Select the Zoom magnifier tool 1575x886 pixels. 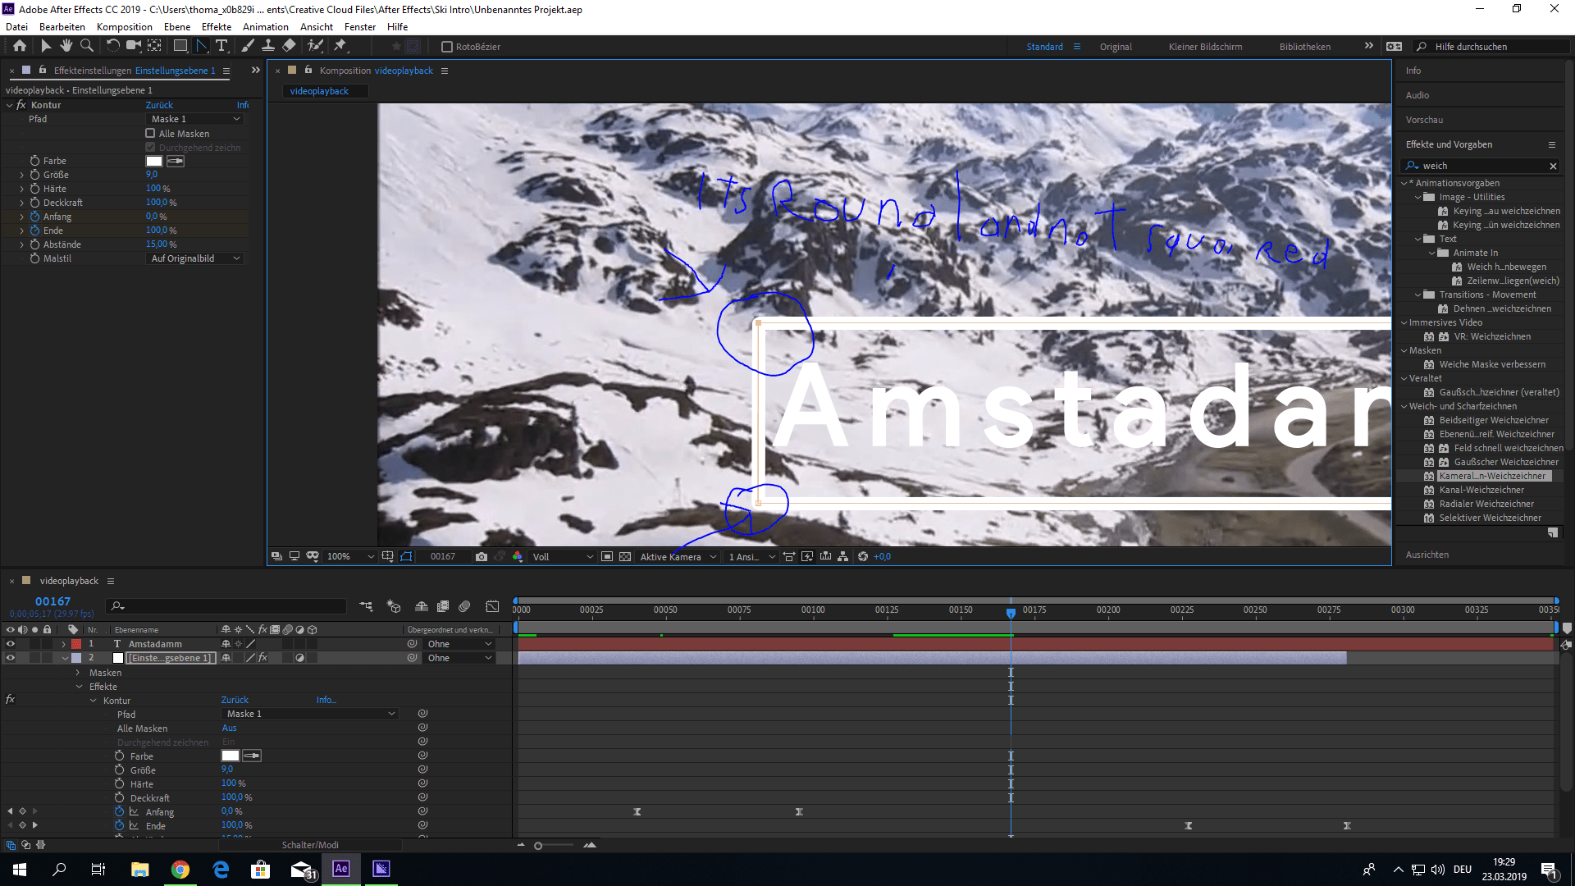pos(87,46)
